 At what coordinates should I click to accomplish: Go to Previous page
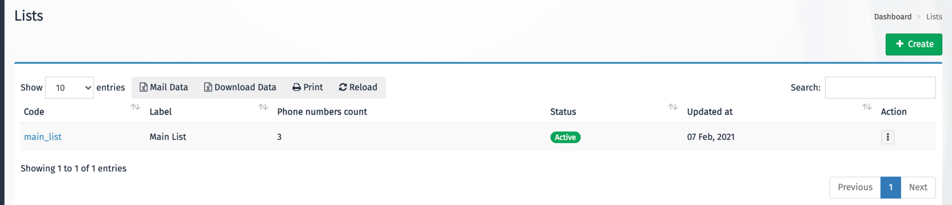coord(855,187)
